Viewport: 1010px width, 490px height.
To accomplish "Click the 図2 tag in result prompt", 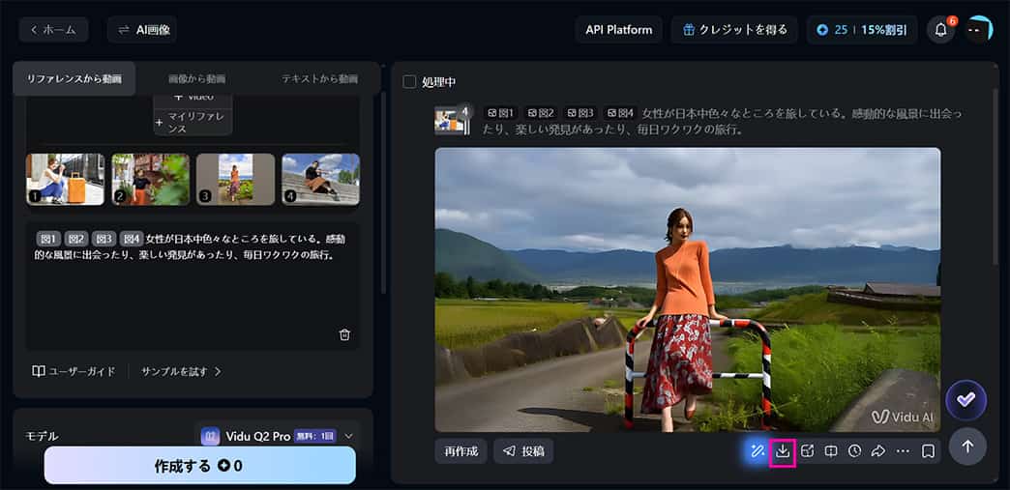I will (541, 113).
